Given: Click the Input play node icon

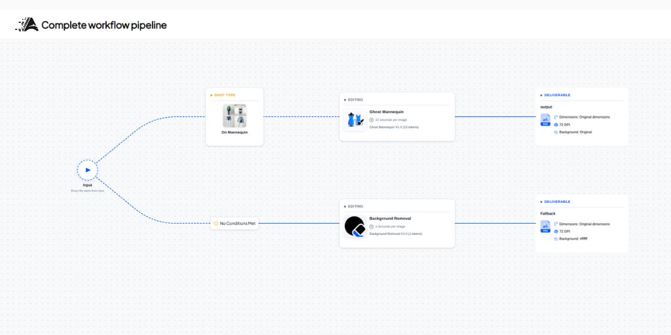Looking at the screenshot, I should coord(88,170).
